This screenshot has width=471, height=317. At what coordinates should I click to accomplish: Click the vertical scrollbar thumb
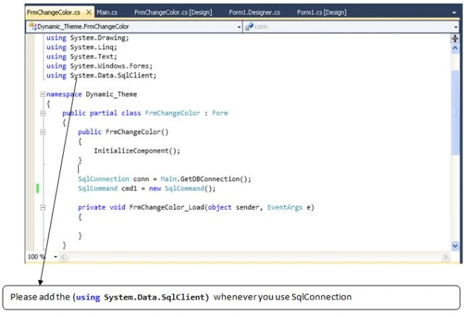click(455, 113)
